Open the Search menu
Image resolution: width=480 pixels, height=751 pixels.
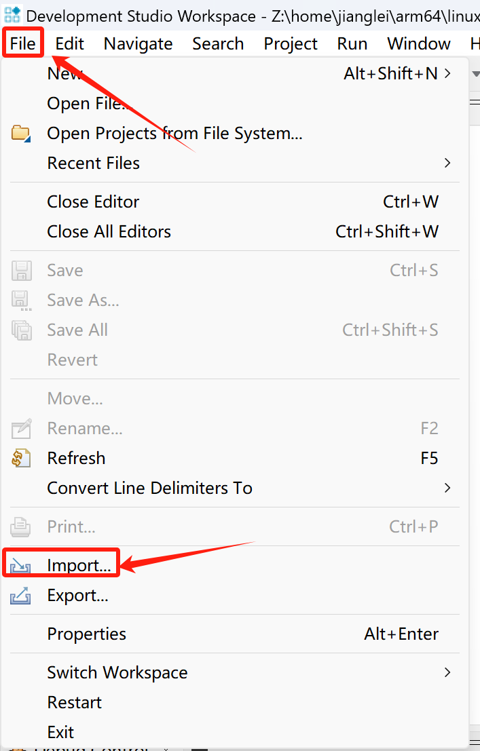coord(217,44)
